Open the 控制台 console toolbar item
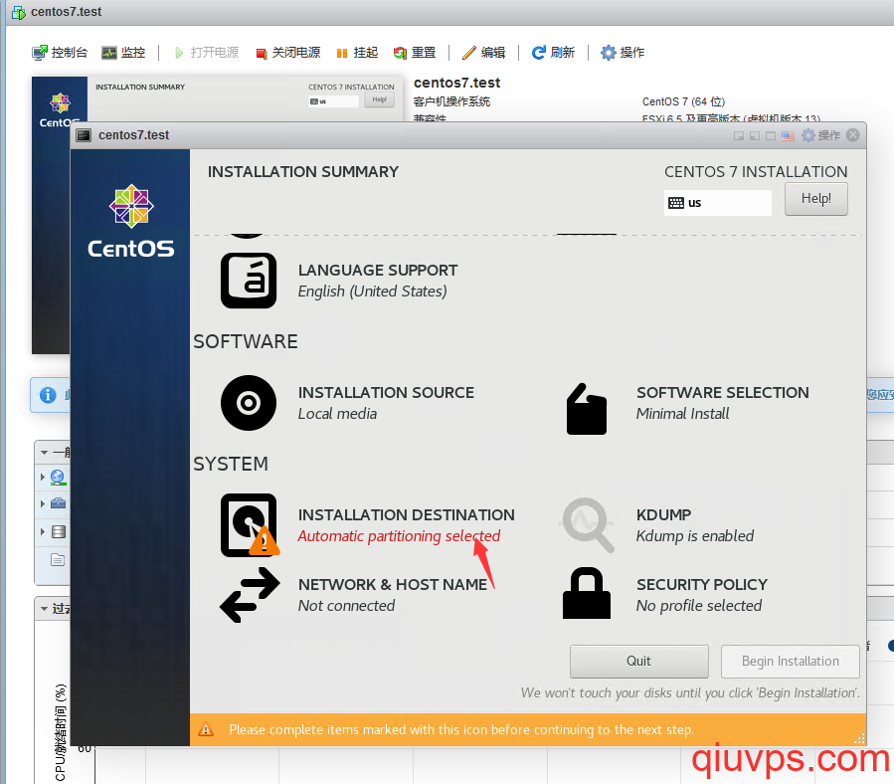Screen dimensions: 894x784 click(x=60, y=53)
